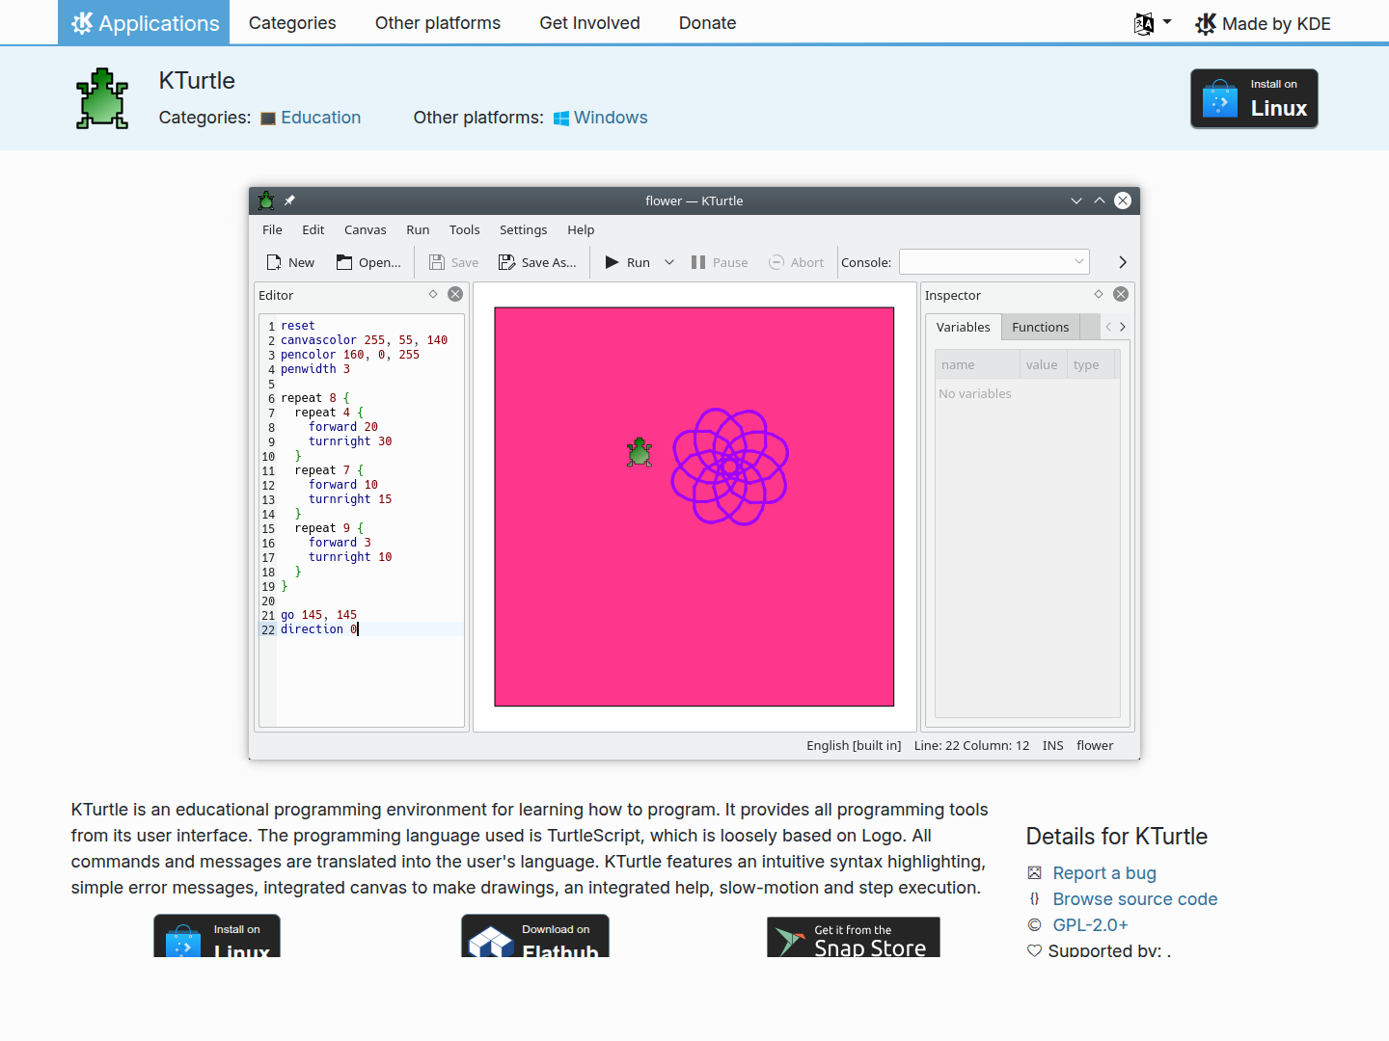This screenshot has width=1389, height=1041.
Task: Click the Save floppy disk icon
Action: point(437,262)
